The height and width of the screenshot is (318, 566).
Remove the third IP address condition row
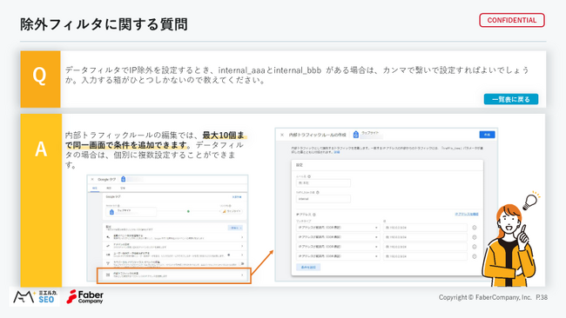tap(475, 247)
